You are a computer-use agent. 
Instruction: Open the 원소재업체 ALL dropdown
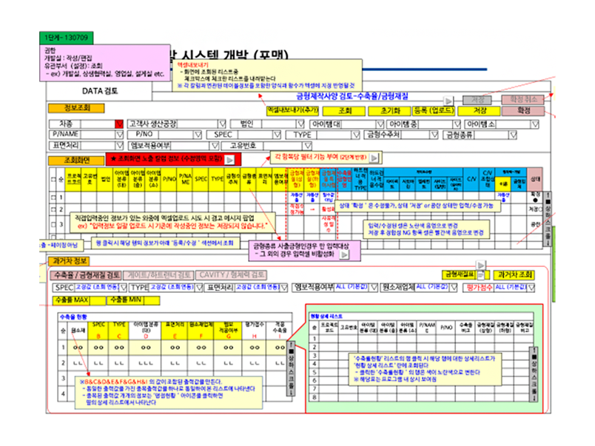454,288
